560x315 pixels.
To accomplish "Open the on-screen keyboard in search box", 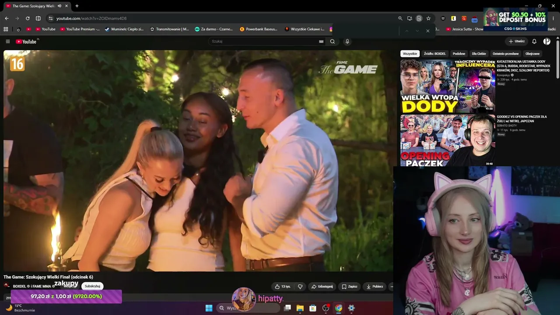I will [x=321, y=42].
